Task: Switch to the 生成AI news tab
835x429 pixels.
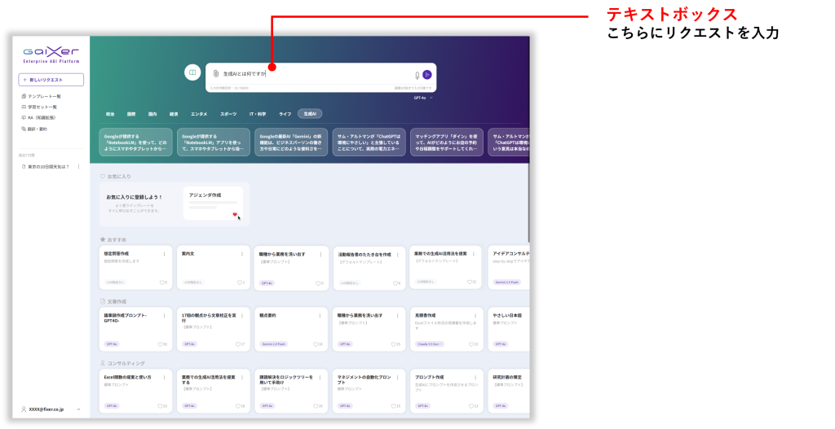Action: click(x=310, y=114)
